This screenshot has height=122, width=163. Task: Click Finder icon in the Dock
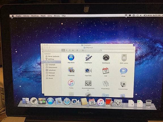26,100
